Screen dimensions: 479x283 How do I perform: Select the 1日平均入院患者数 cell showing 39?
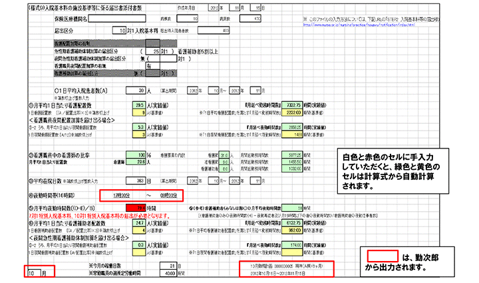point(136,91)
